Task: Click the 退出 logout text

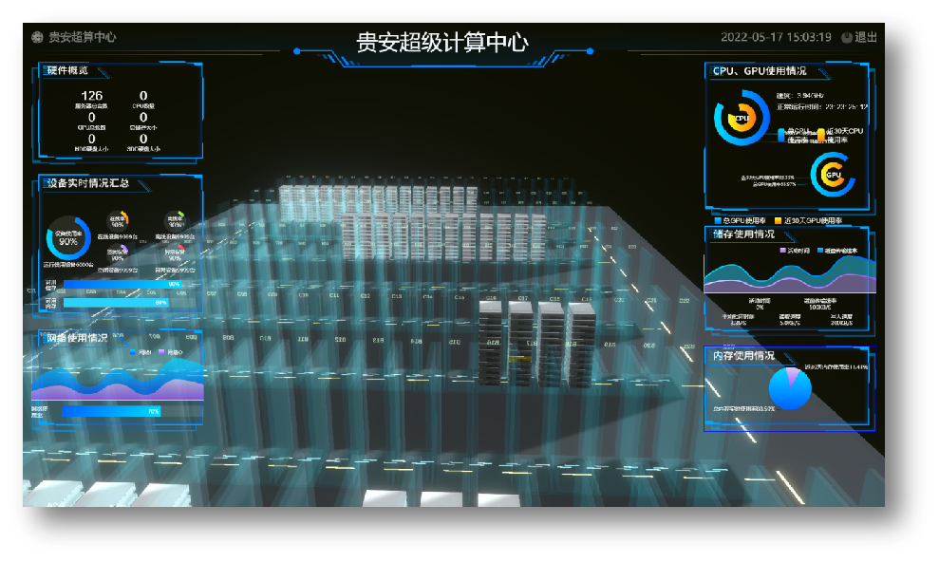Action: pos(865,38)
